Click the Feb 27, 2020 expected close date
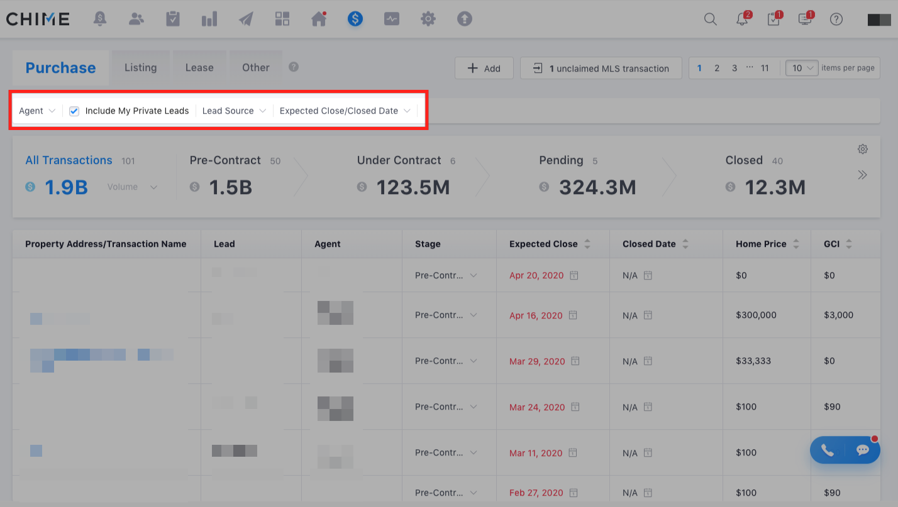The width and height of the screenshot is (898, 507). [537, 493]
